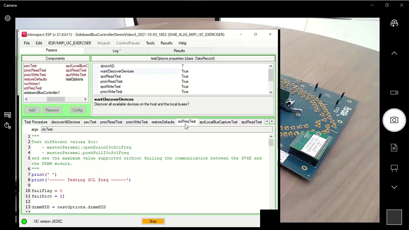Click the Introspect ESP title bar logo

pyautogui.click(x=24, y=34)
